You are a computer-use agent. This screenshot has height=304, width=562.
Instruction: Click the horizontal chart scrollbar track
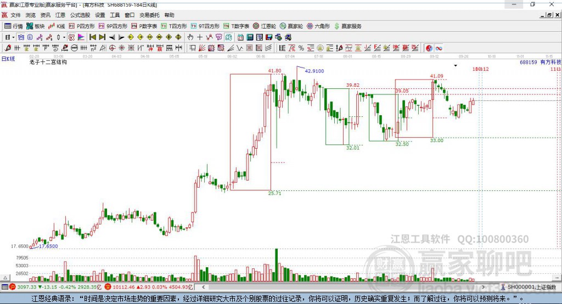344,287
